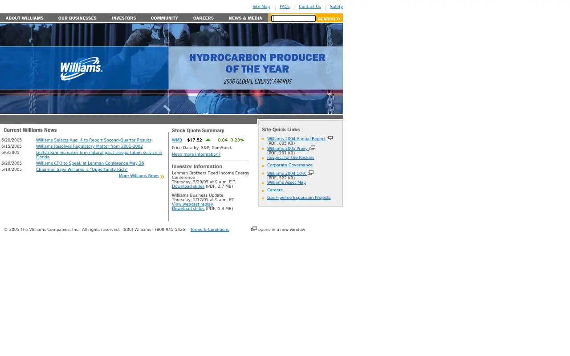This screenshot has width=570, height=356.
Task: Click the Williams logo in the banner
Action: [x=81, y=69]
